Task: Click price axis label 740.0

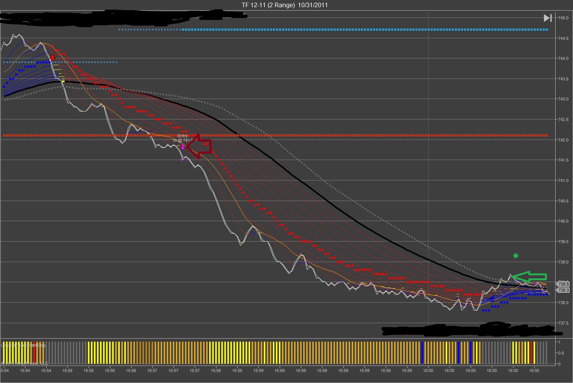Action: (563, 221)
